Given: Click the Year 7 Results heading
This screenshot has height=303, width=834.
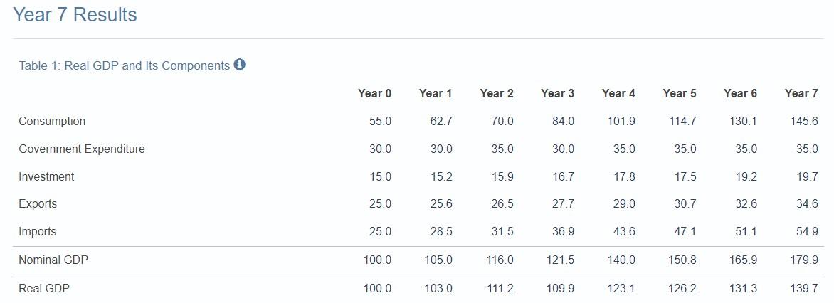Looking at the screenshot, I should [75, 15].
